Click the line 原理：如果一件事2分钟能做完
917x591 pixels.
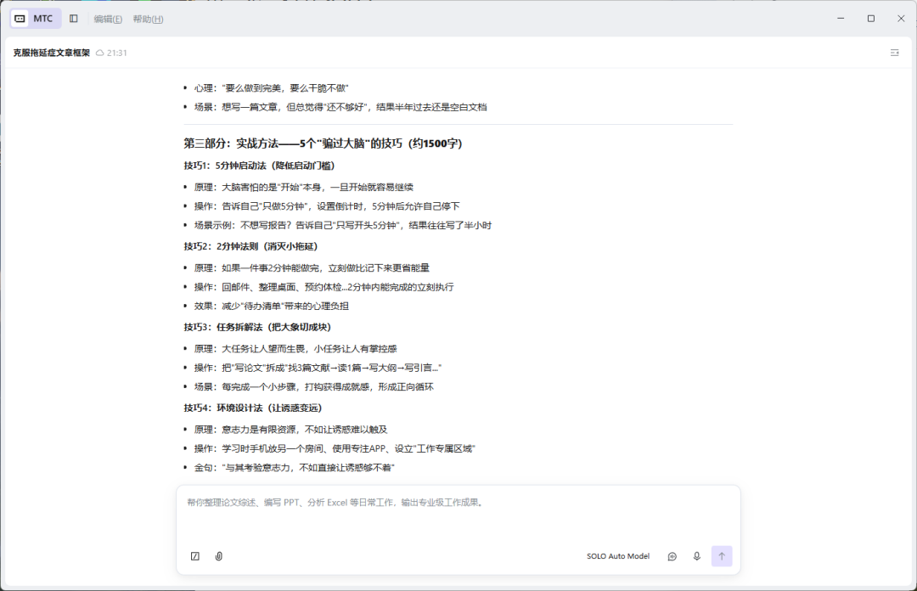[312, 268]
